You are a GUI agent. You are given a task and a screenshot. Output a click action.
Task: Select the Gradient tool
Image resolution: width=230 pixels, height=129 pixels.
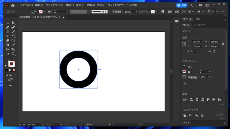coord(8,45)
